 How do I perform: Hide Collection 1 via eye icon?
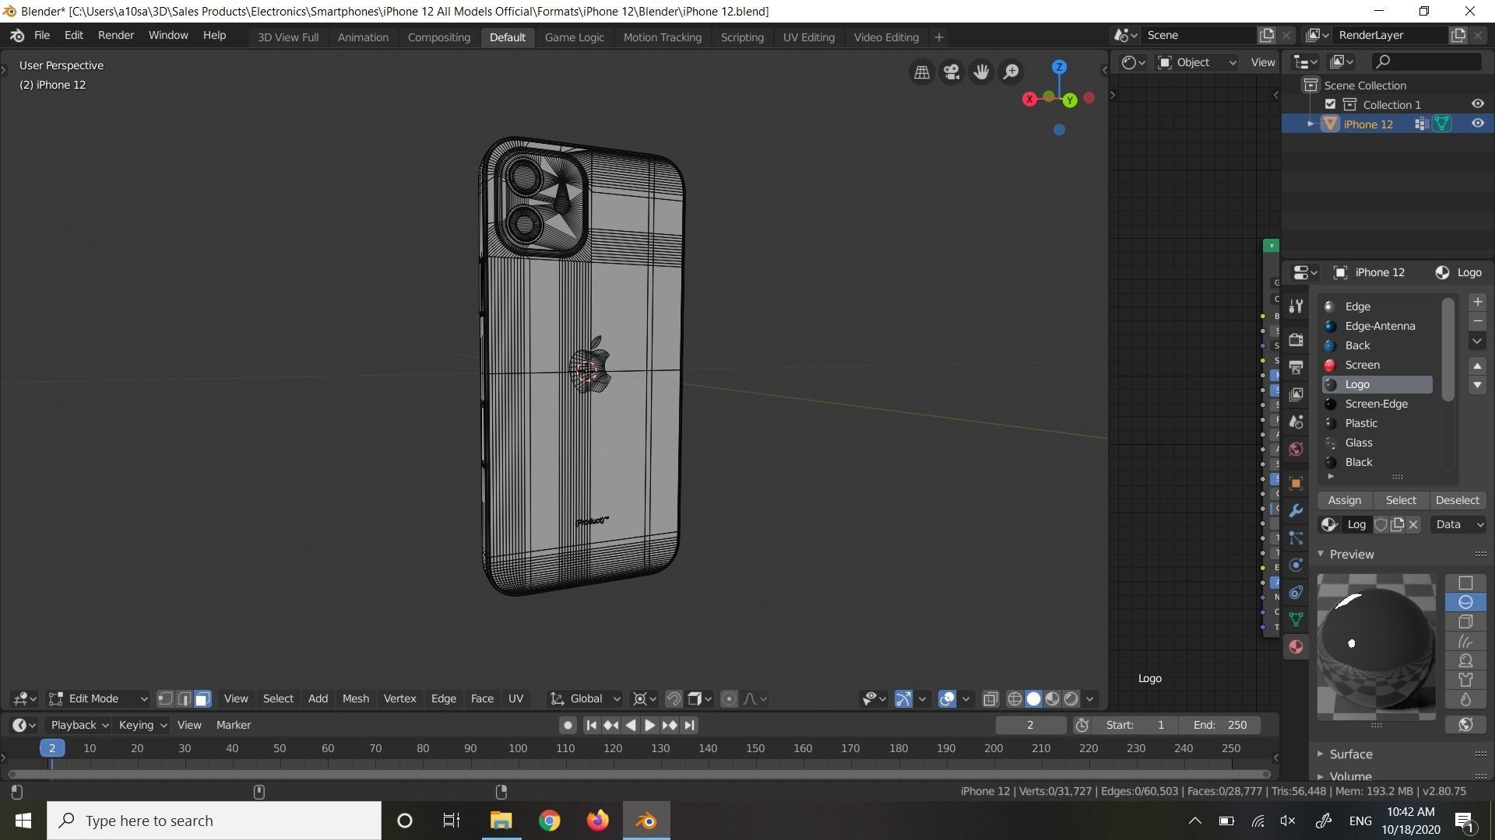tap(1477, 104)
